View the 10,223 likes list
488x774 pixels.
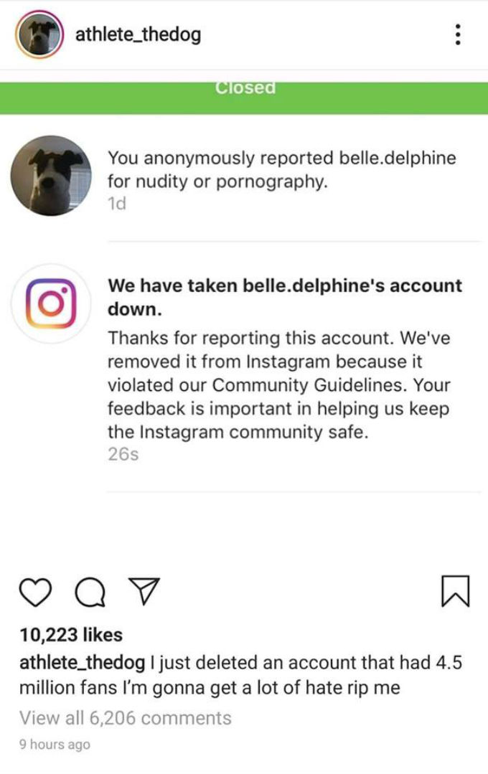pyautogui.click(x=71, y=635)
